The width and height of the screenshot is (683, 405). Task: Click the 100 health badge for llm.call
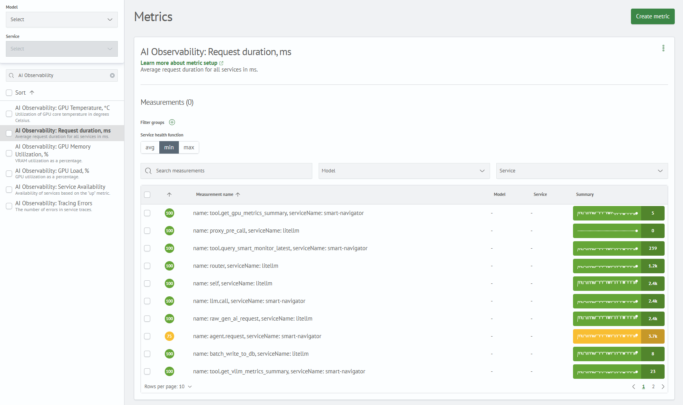click(169, 301)
